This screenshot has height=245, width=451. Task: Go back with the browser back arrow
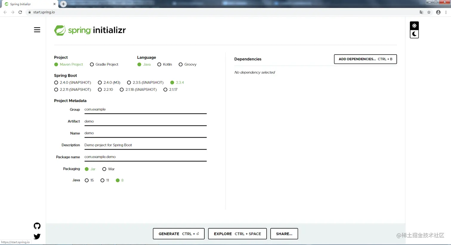tap(5, 12)
